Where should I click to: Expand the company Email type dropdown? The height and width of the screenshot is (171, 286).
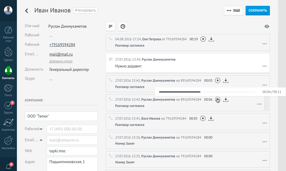click(34, 140)
